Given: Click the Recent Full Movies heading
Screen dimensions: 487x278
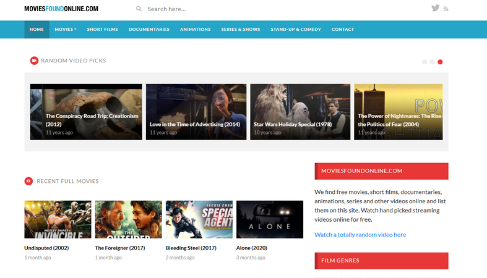Looking at the screenshot, I should [67, 181].
